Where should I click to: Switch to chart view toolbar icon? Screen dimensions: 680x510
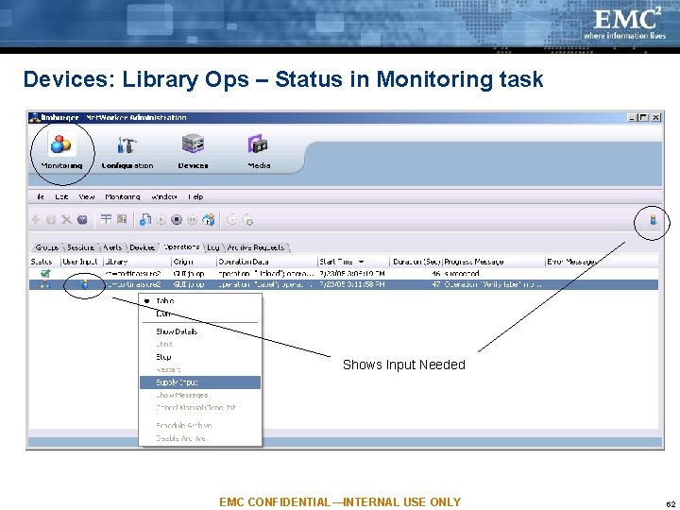click(122, 219)
